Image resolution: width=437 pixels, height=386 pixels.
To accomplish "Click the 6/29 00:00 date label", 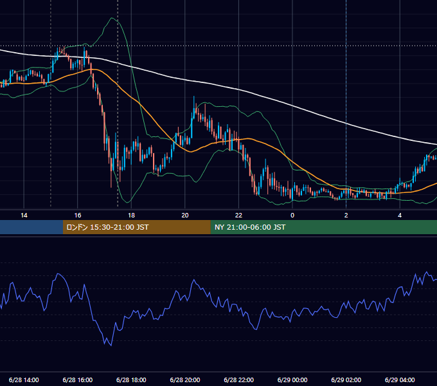I will tap(292, 380).
